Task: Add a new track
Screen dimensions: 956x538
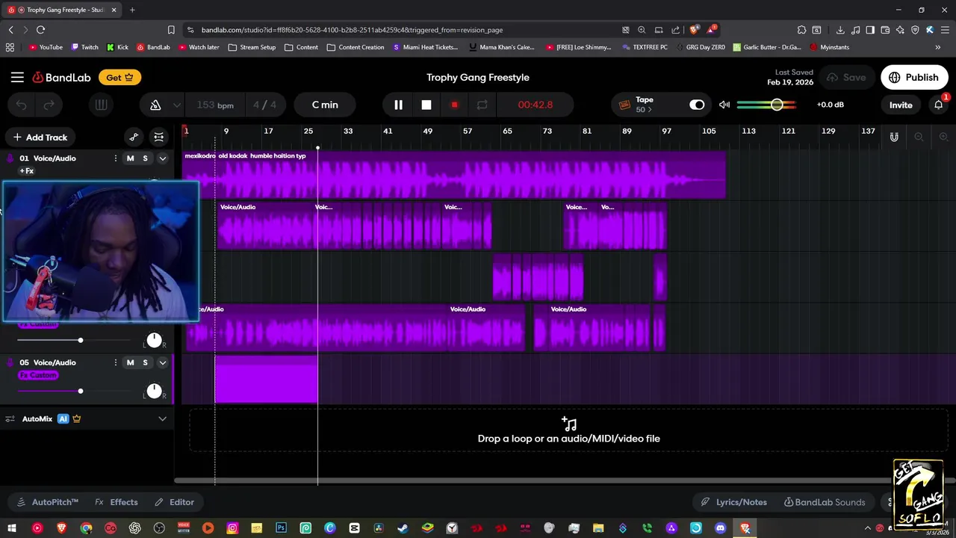Action: [x=40, y=137]
